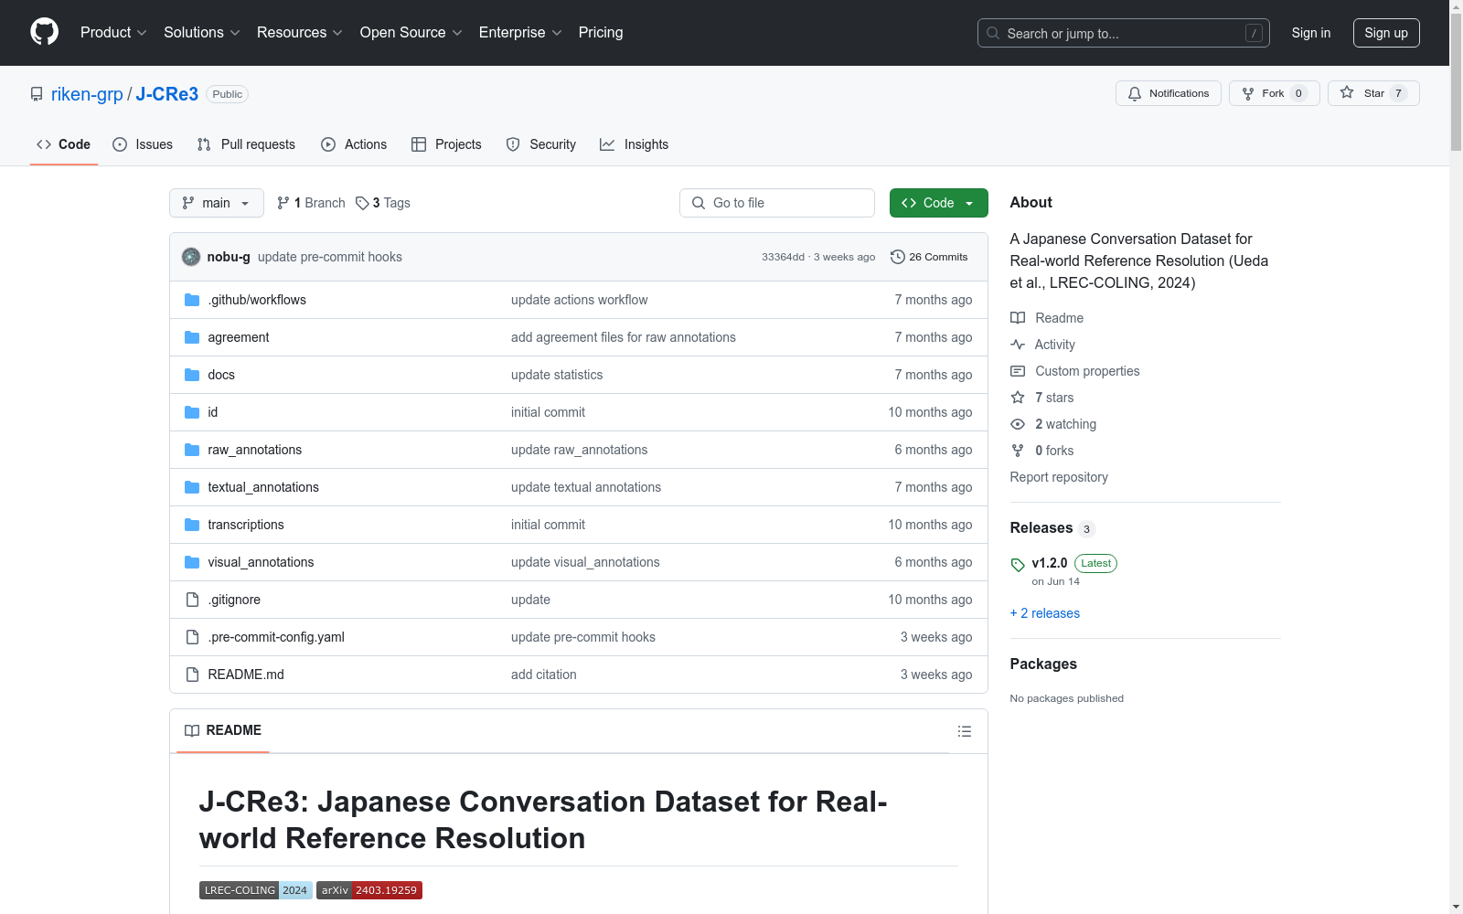Expand the Resources menu
Image resolution: width=1463 pixels, height=914 pixels.
pos(300,33)
